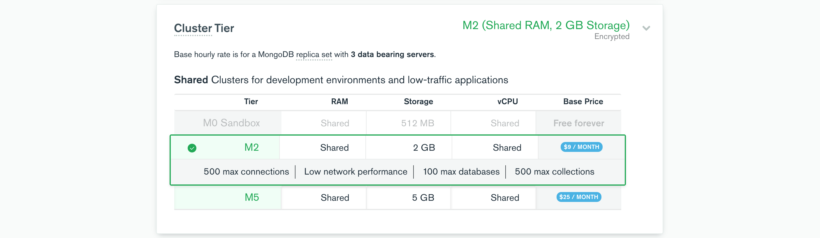Image resolution: width=820 pixels, height=238 pixels.
Task: Click 500 max collections text
Action: click(555, 172)
